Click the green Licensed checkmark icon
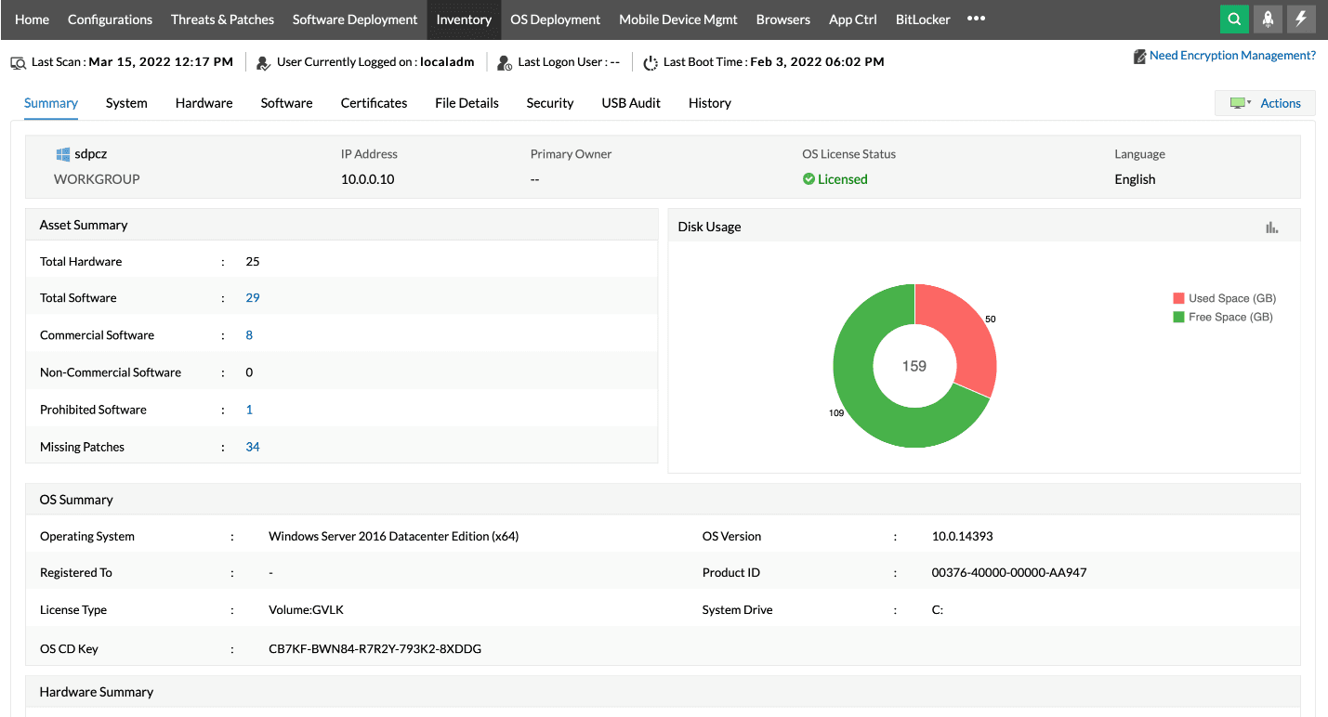The image size is (1328, 717). [809, 179]
